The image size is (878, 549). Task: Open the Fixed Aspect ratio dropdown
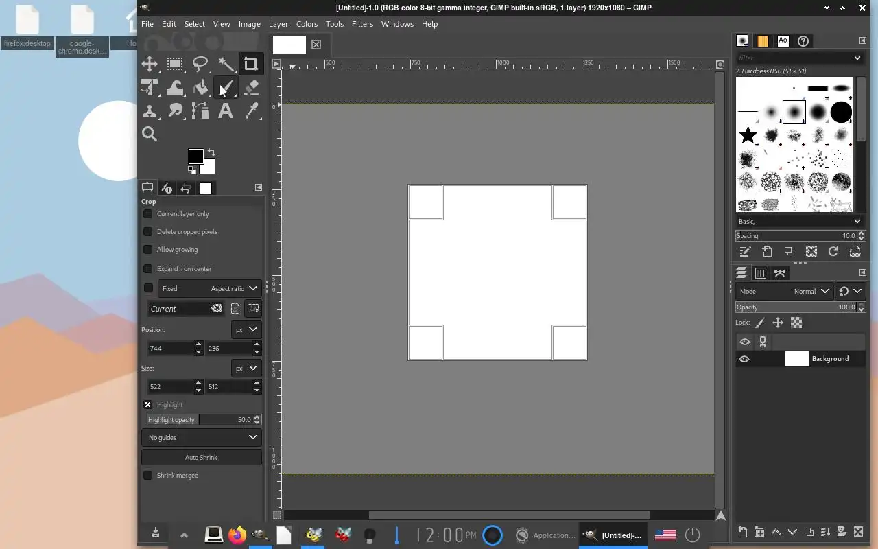pyautogui.click(x=209, y=288)
